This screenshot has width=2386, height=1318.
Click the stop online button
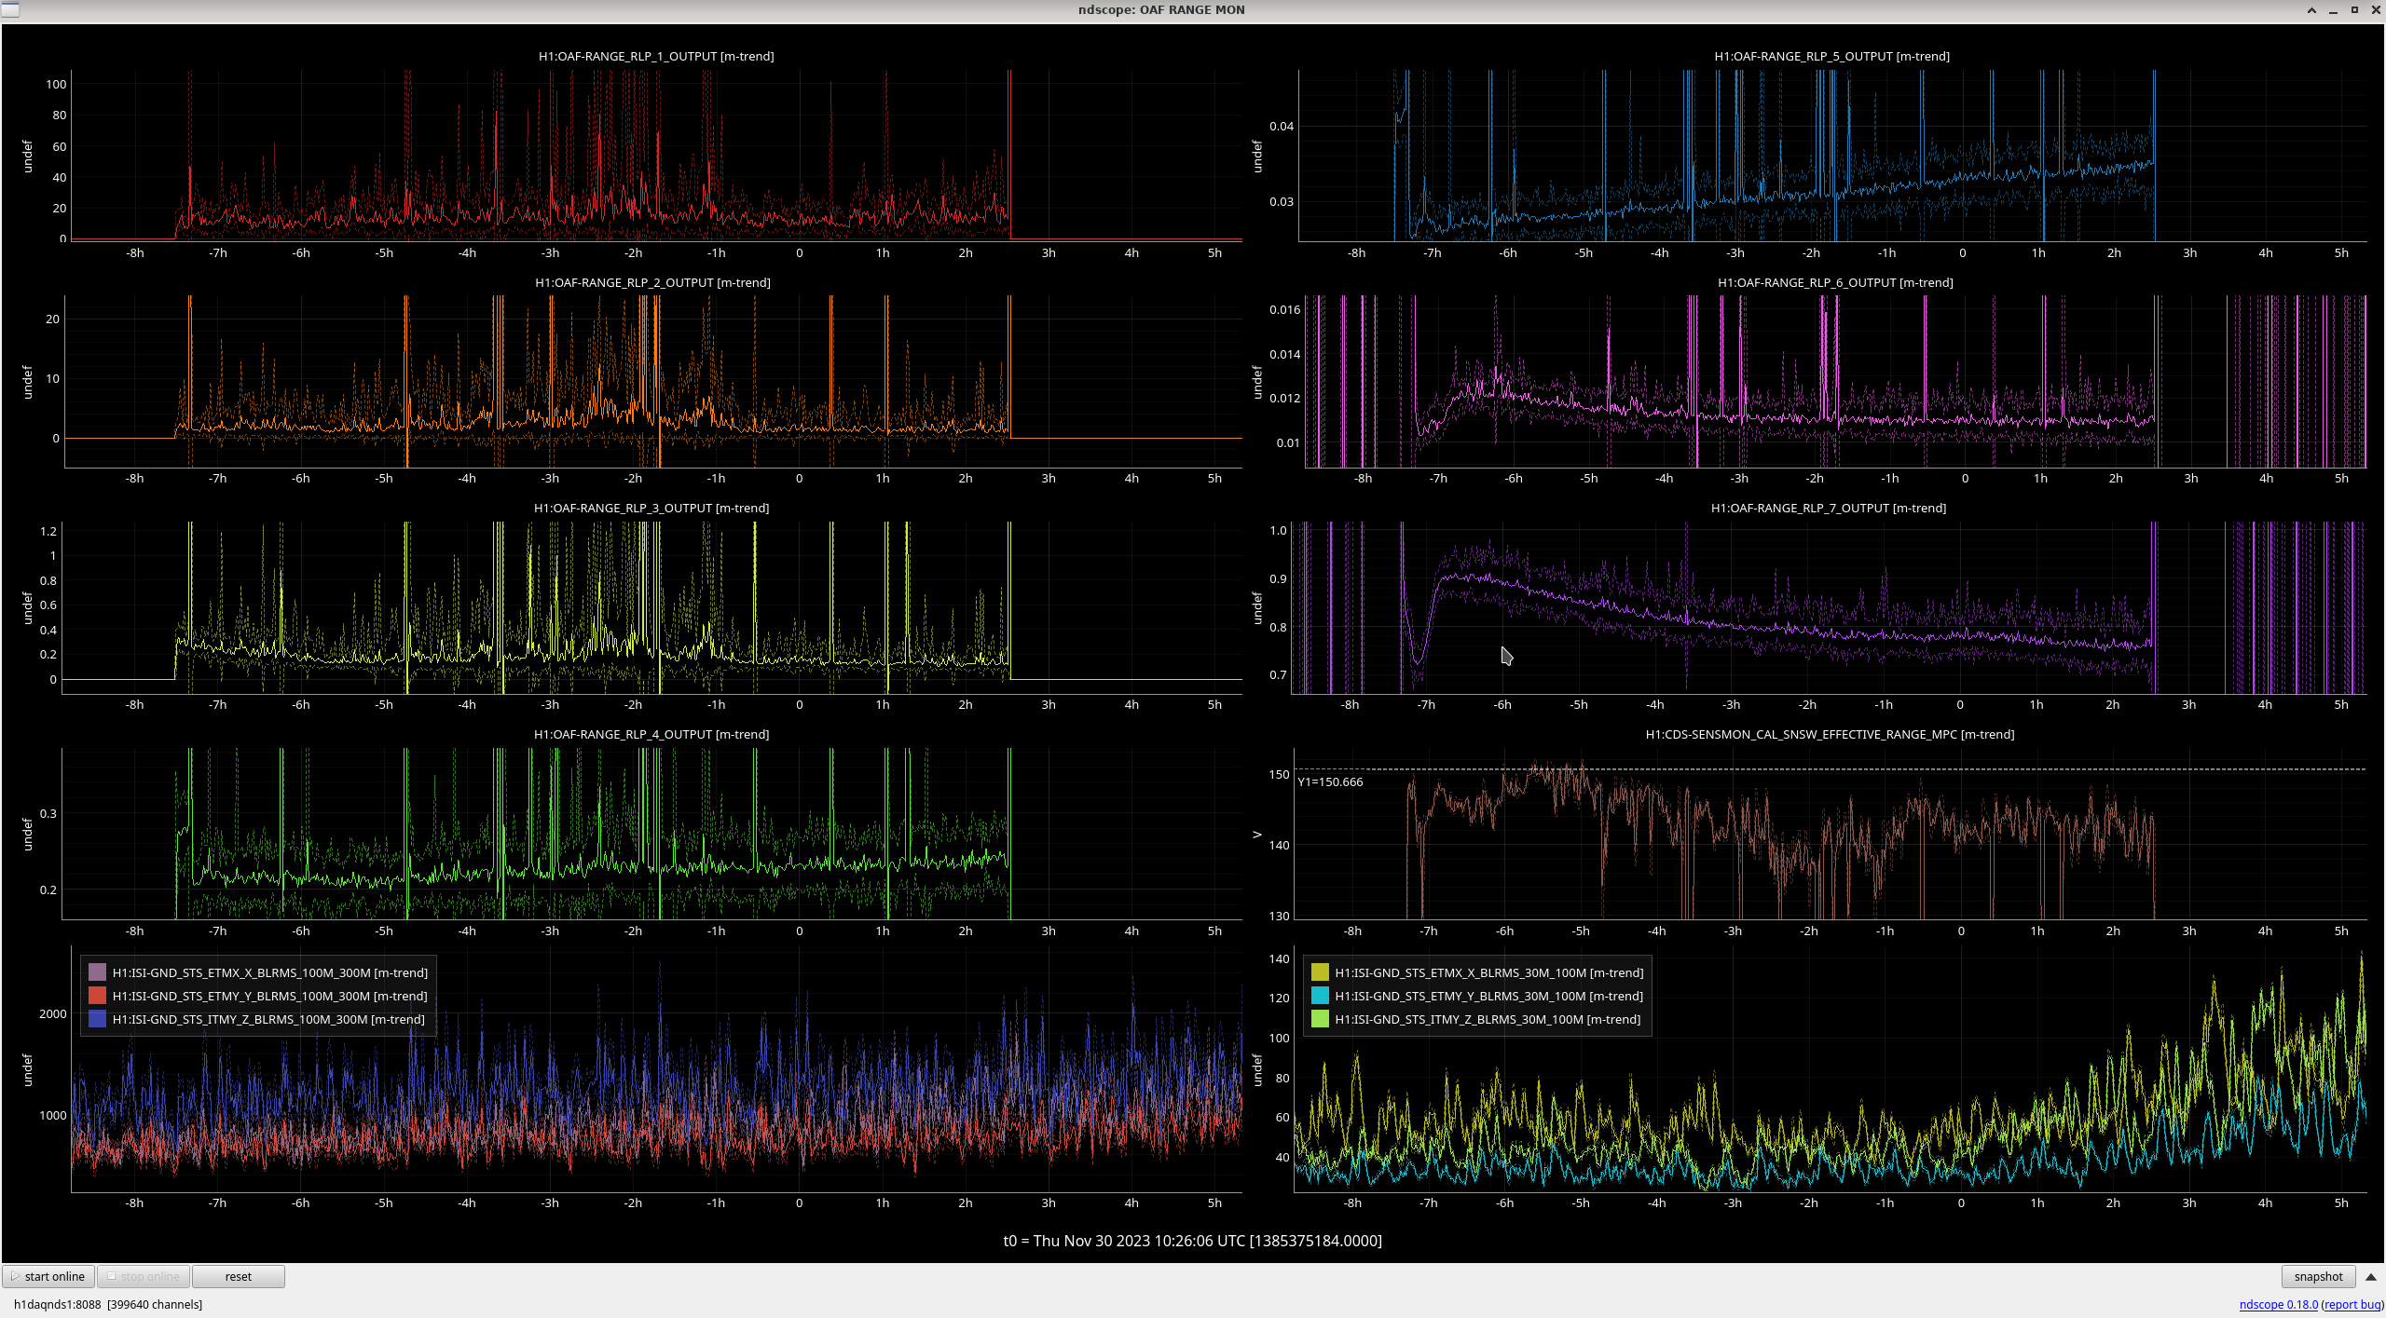pos(144,1276)
